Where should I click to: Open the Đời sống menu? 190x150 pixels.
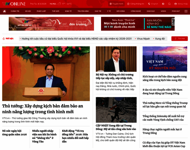(x=121, y=11)
